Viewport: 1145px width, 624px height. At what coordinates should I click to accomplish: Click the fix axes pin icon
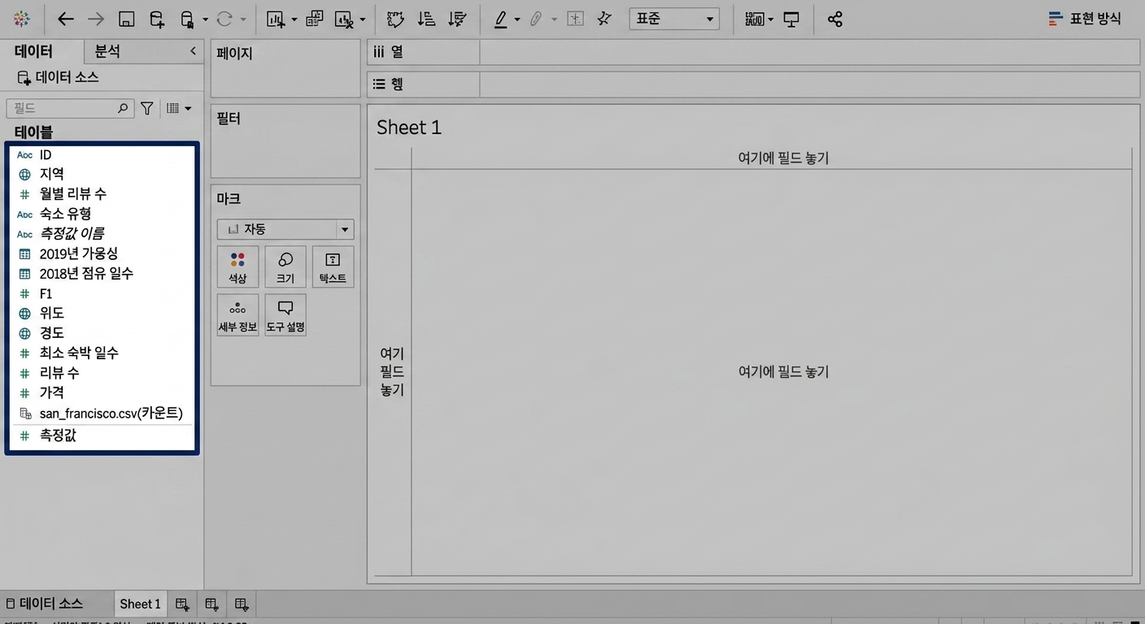click(604, 19)
